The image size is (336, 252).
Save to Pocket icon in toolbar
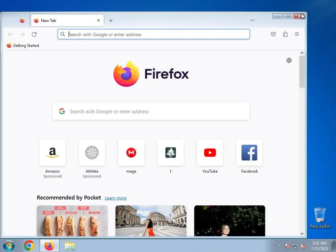click(273, 34)
